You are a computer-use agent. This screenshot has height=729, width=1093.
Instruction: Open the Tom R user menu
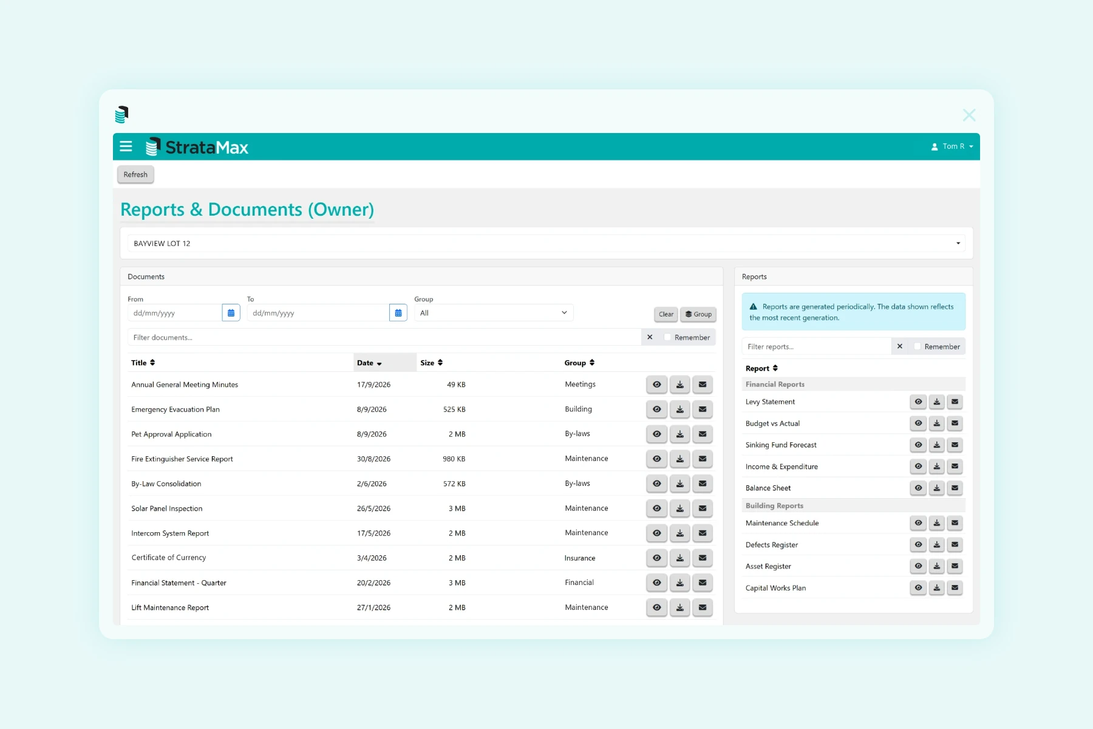coord(952,146)
